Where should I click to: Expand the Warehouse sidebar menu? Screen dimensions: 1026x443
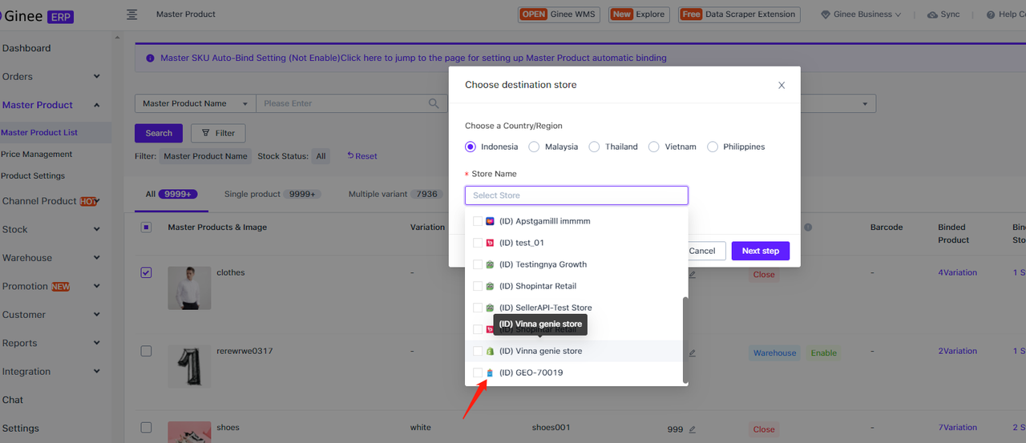(96, 258)
